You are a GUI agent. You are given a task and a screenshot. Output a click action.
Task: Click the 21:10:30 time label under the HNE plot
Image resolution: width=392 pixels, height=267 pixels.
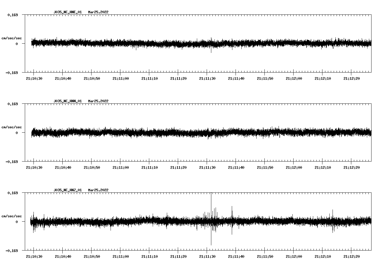coord(34,79)
